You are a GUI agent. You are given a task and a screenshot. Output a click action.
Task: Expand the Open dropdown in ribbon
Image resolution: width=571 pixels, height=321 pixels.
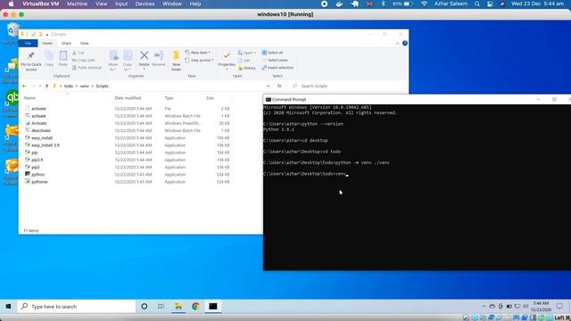tap(247, 53)
